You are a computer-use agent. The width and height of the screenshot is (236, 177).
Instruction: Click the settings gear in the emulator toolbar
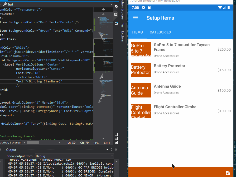point(143,8)
